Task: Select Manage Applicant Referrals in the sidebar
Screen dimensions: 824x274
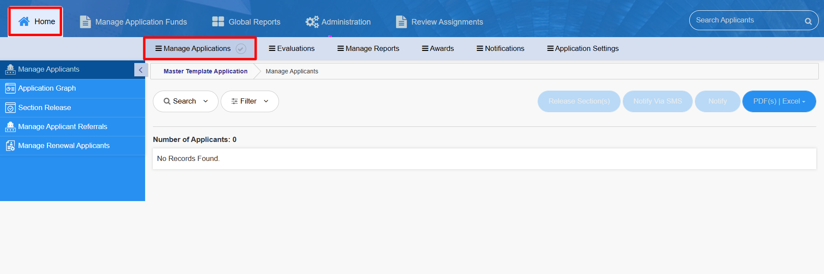Action: point(63,126)
